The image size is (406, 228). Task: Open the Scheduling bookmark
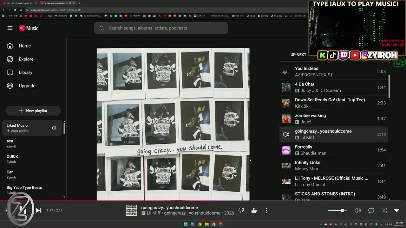[x=61, y=16]
